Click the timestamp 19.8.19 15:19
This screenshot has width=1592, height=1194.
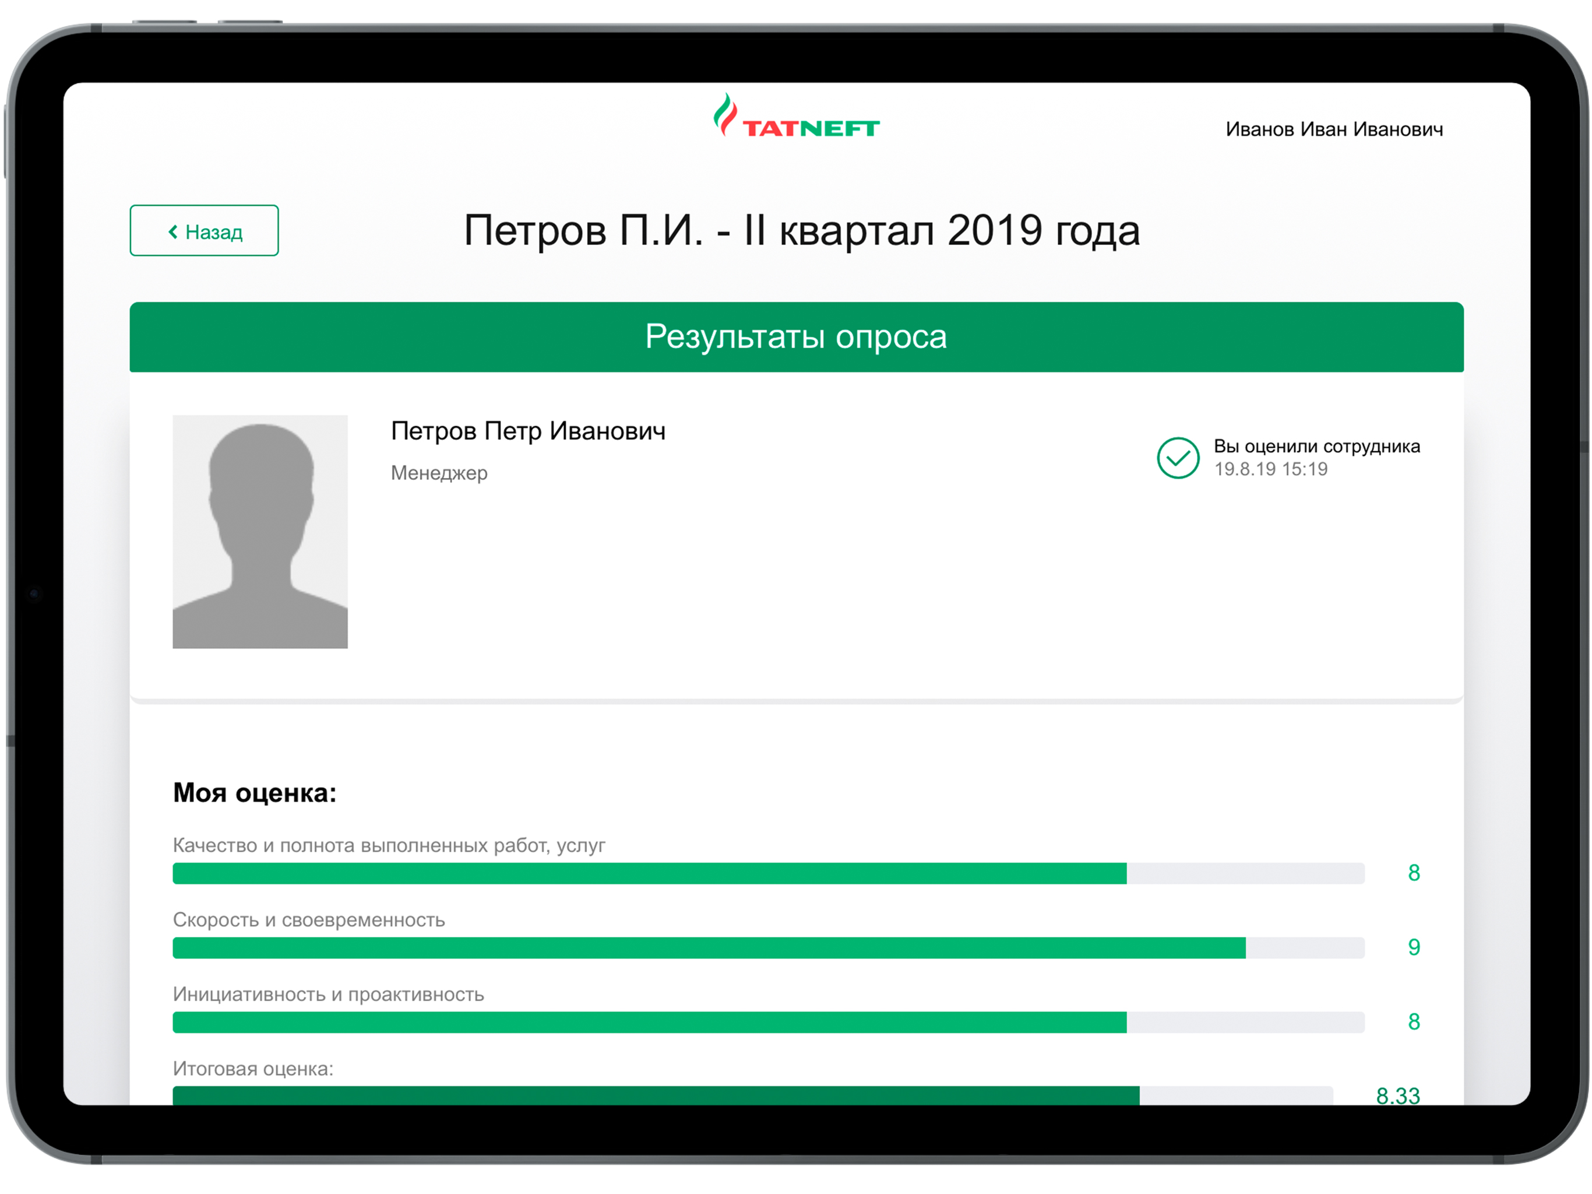[1270, 469]
